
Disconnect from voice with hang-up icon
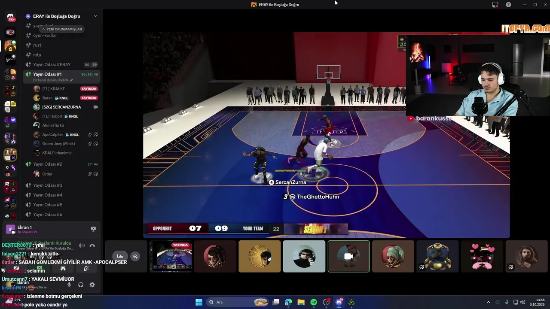(92, 245)
